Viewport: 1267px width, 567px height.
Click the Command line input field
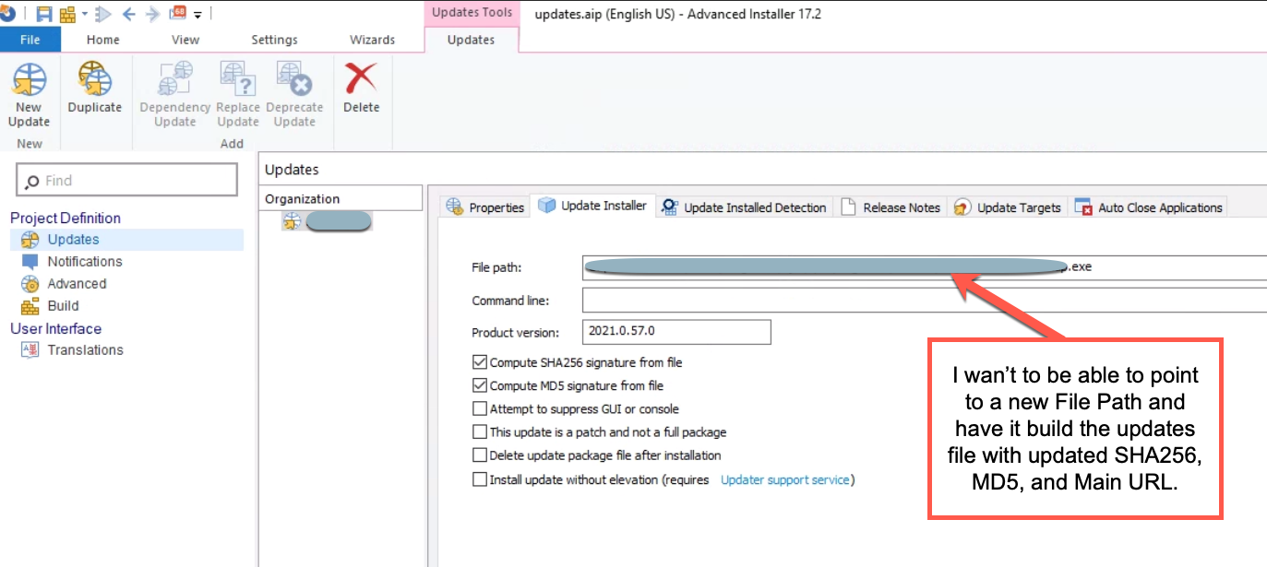pos(923,301)
